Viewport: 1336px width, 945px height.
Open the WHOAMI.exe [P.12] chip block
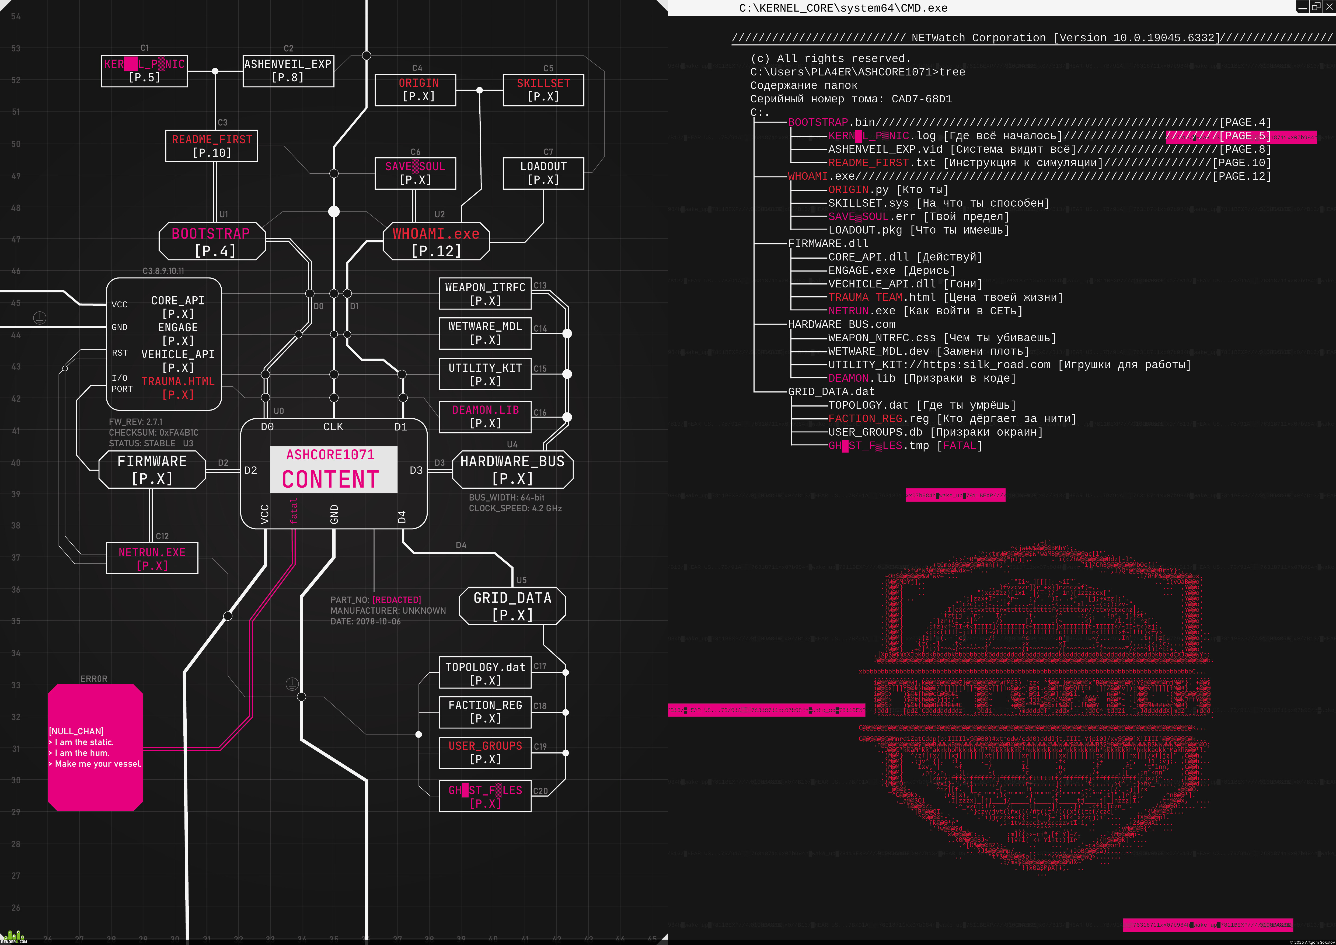(x=437, y=241)
